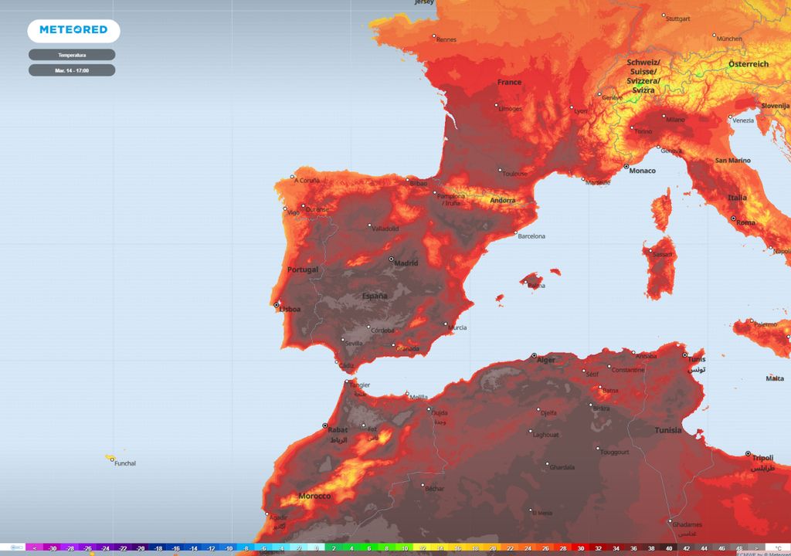Viewport: 791px width, 556px height.
Task: Click the Meteored logo
Action: click(x=73, y=31)
